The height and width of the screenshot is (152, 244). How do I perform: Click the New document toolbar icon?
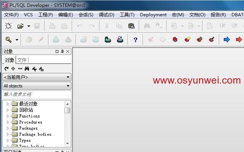pos(8,26)
